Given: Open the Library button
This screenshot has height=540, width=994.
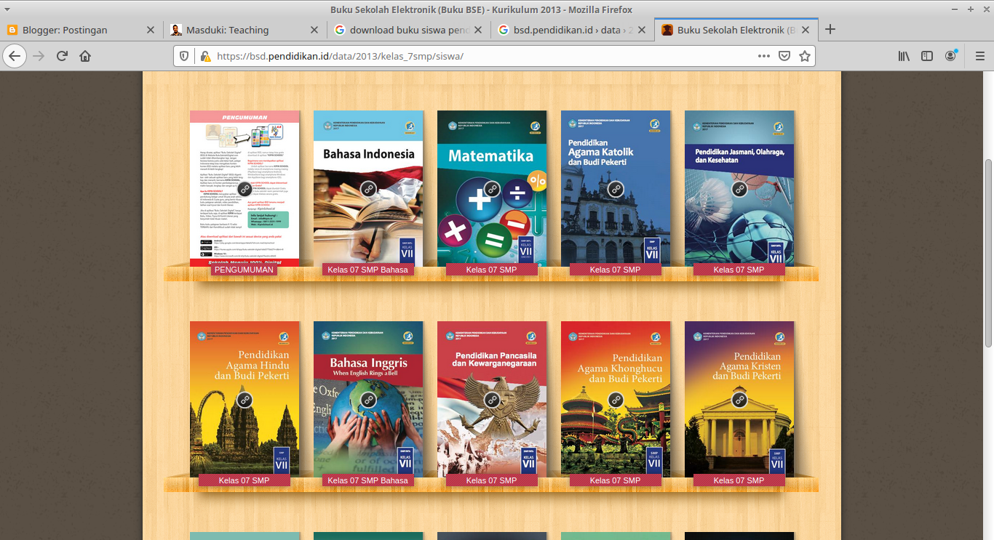Looking at the screenshot, I should (x=904, y=56).
